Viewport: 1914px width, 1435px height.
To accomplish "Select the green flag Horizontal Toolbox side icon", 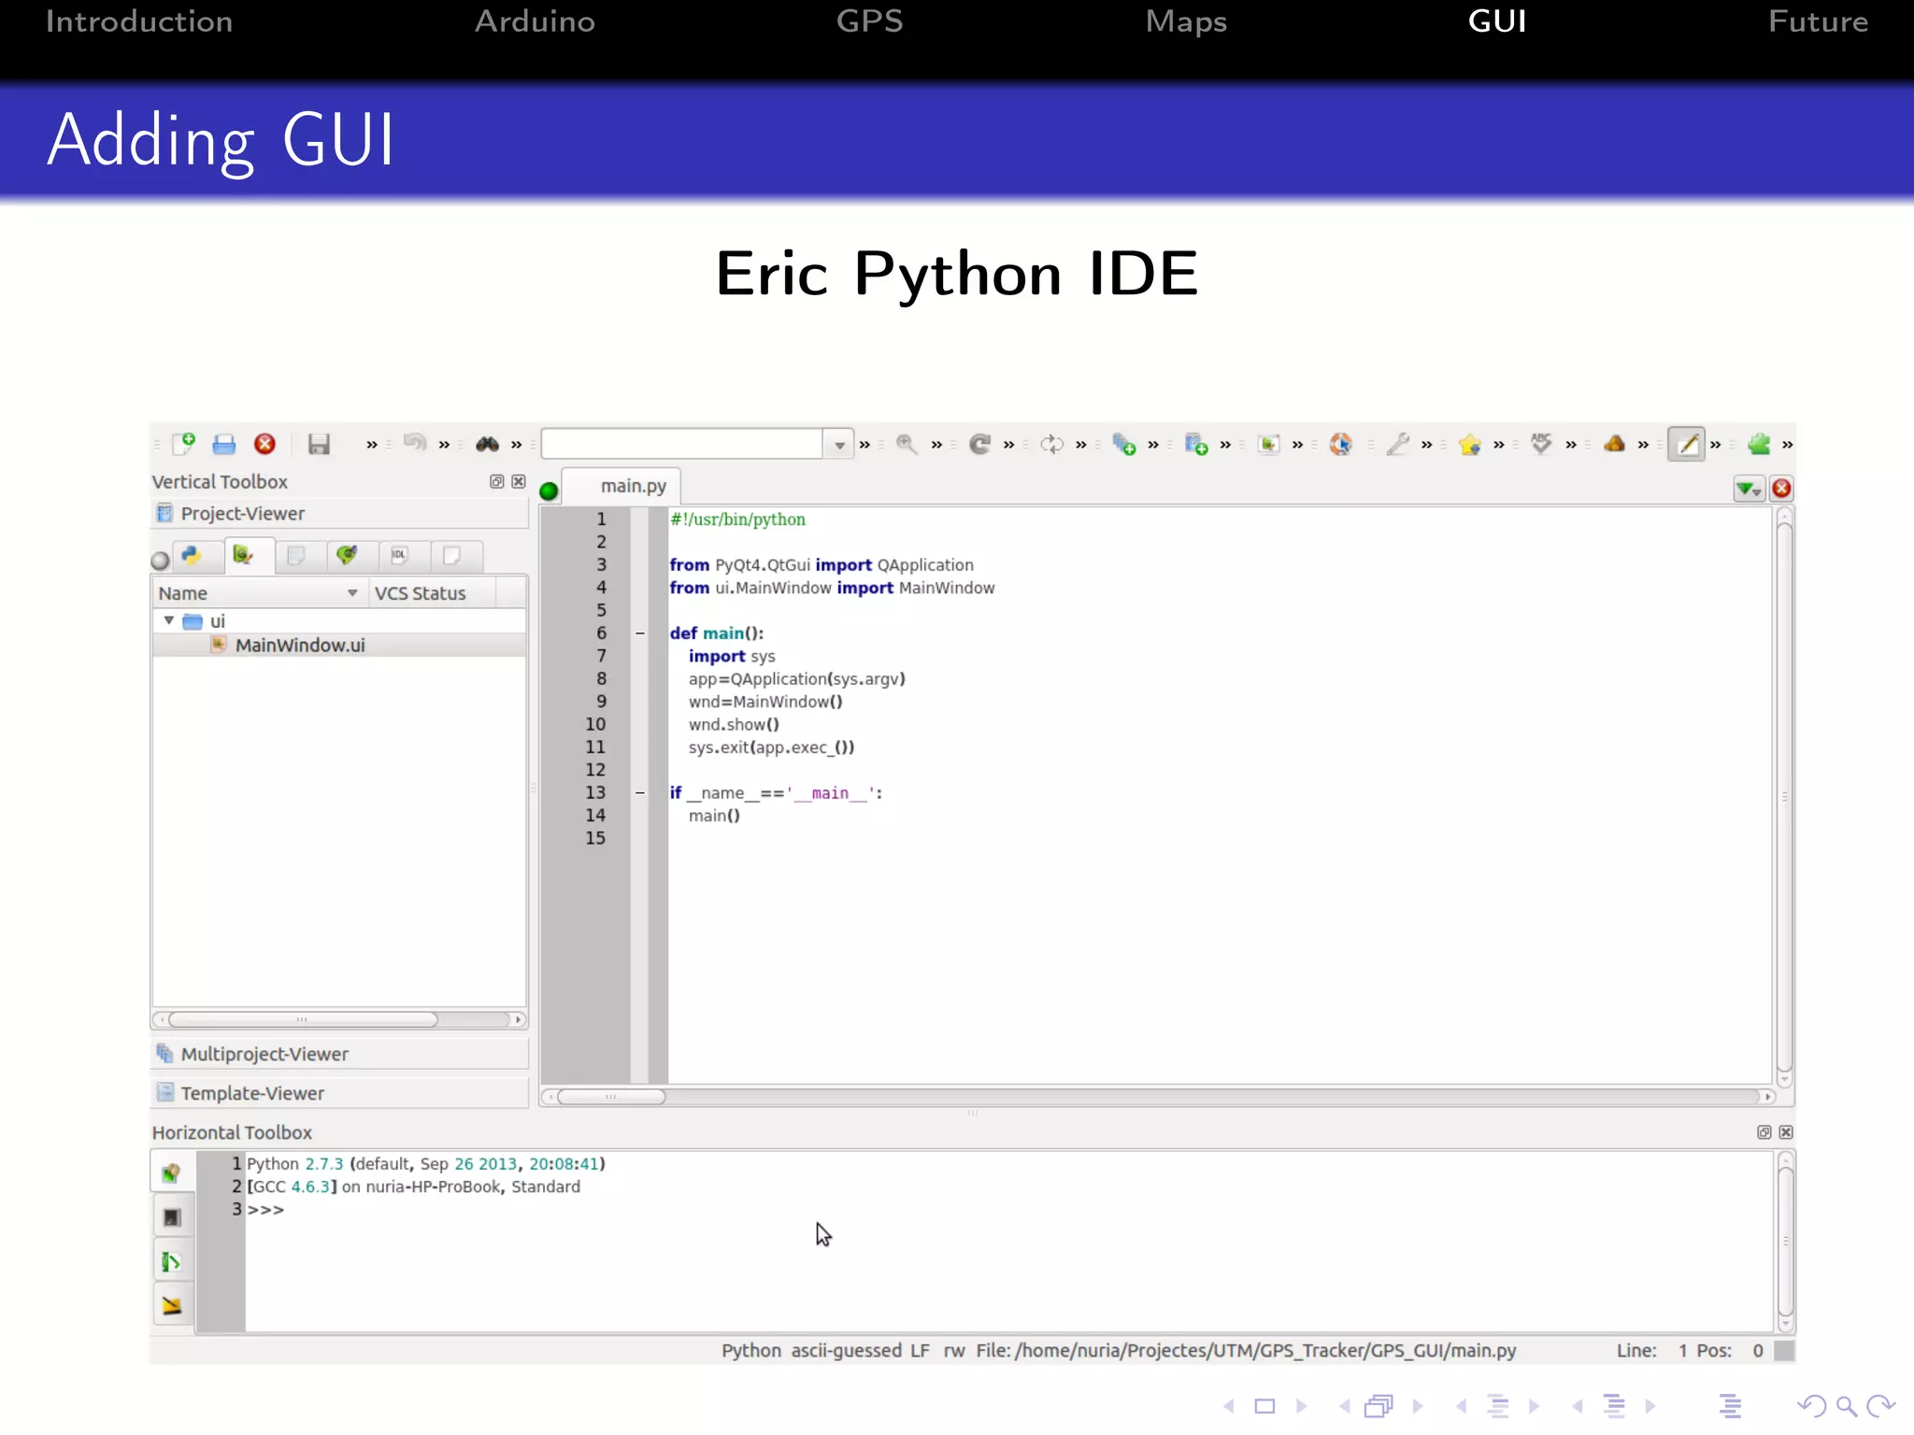I will click(172, 1262).
